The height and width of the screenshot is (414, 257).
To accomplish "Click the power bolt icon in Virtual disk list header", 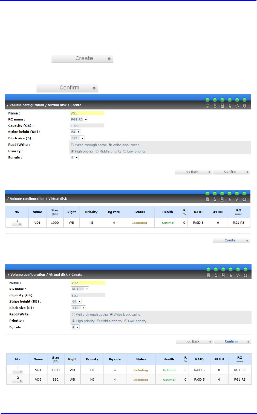I will pyautogui.click(x=244, y=199).
